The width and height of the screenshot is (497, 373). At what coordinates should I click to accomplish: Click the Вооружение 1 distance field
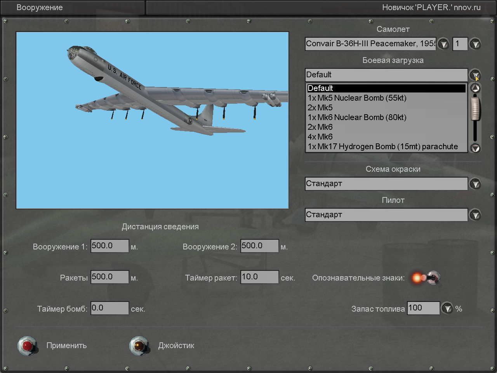pos(109,246)
